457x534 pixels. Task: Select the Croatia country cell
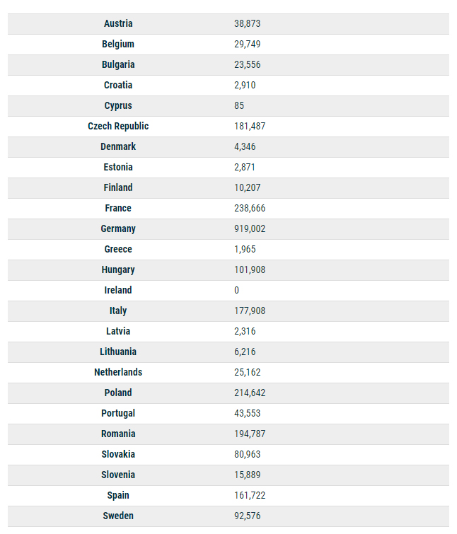118,85
